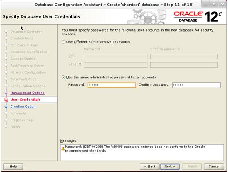The height and width of the screenshot is (172, 228).
Task: Cancel the database configuration
Action: click(x=214, y=167)
